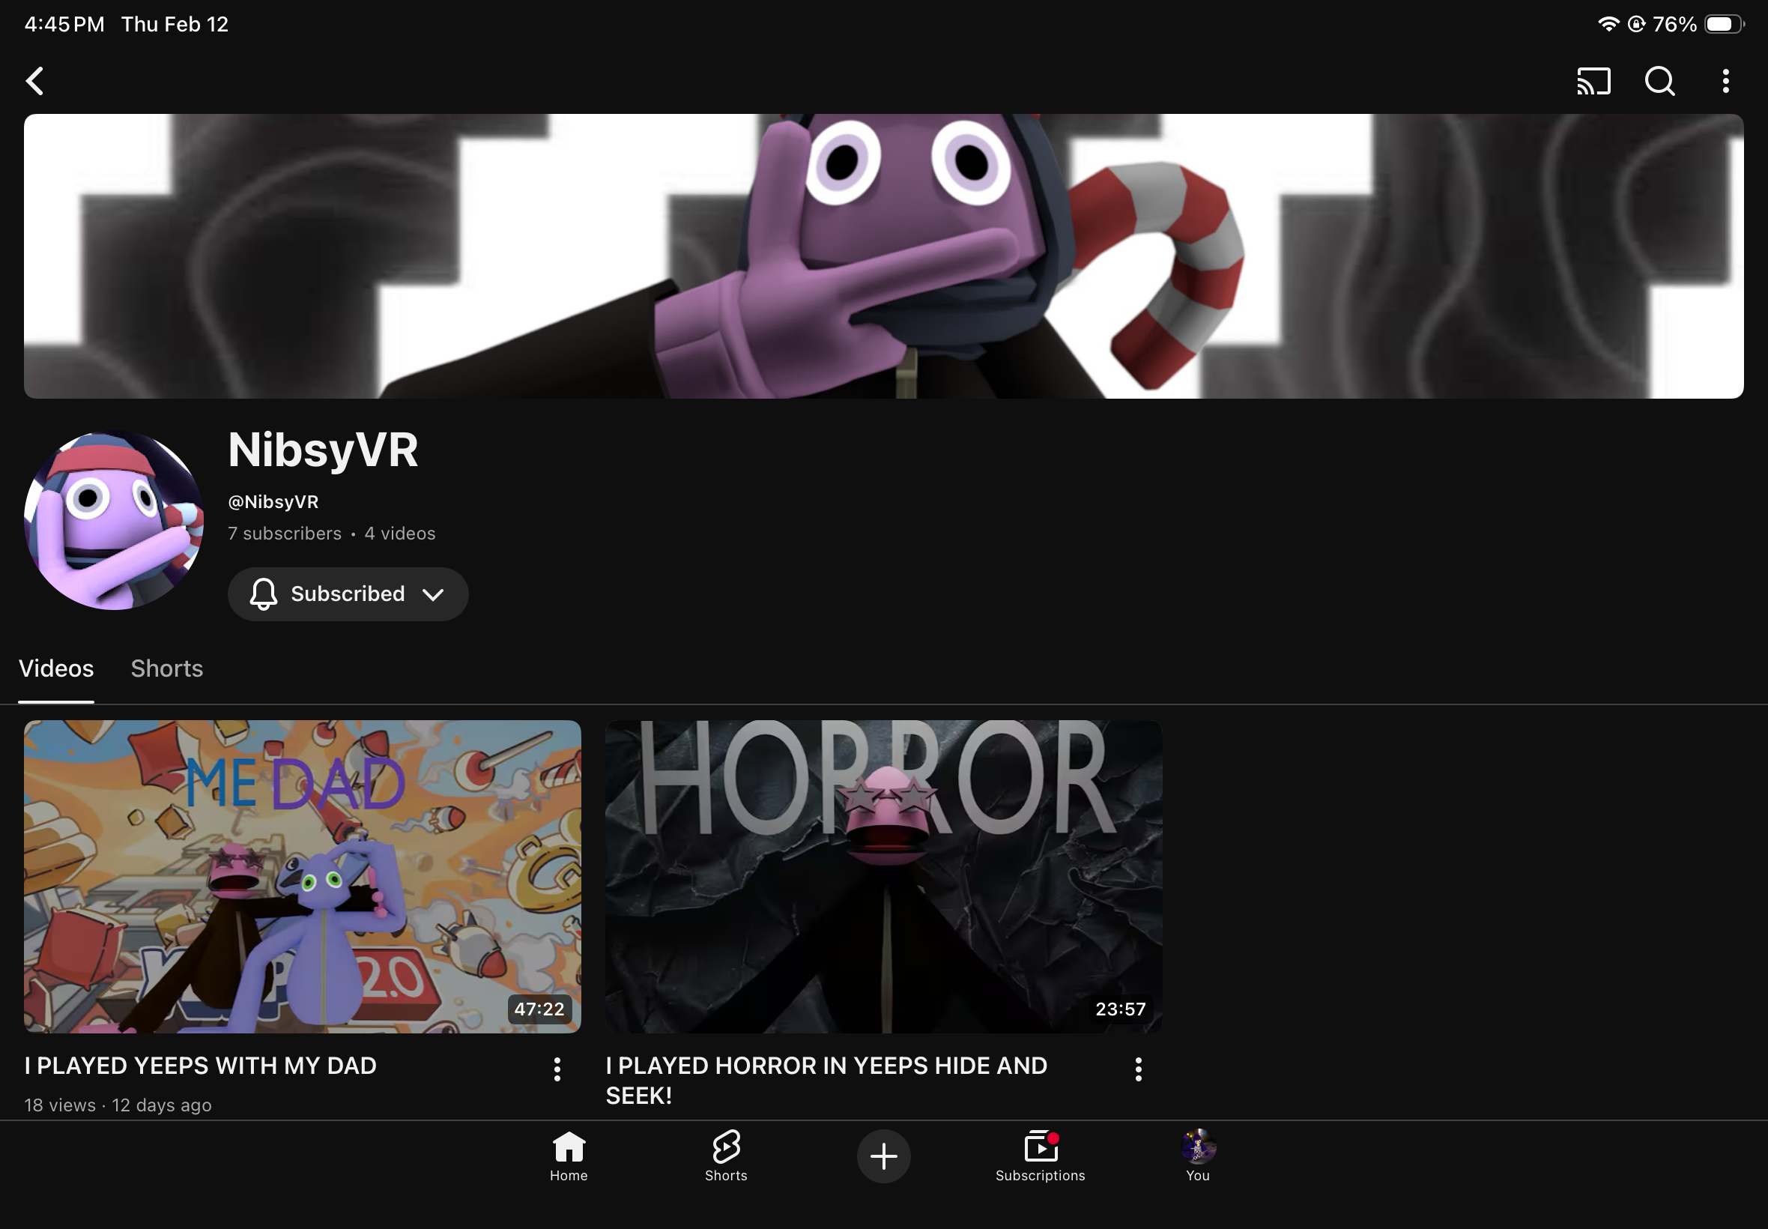Tap the @NibsyVR handle

point(273,502)
